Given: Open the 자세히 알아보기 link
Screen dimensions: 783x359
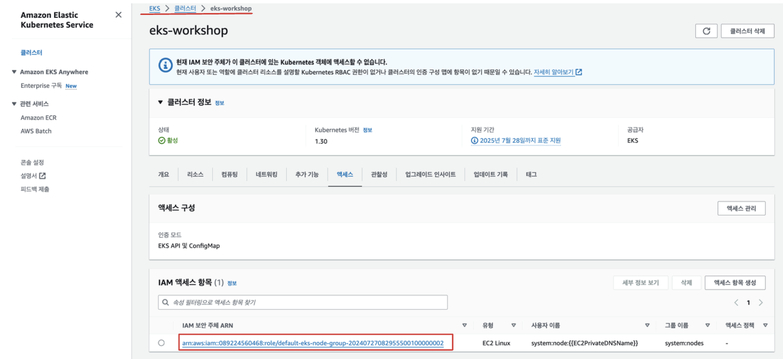Looking at the screenshot, I should [x=558, y=72].
